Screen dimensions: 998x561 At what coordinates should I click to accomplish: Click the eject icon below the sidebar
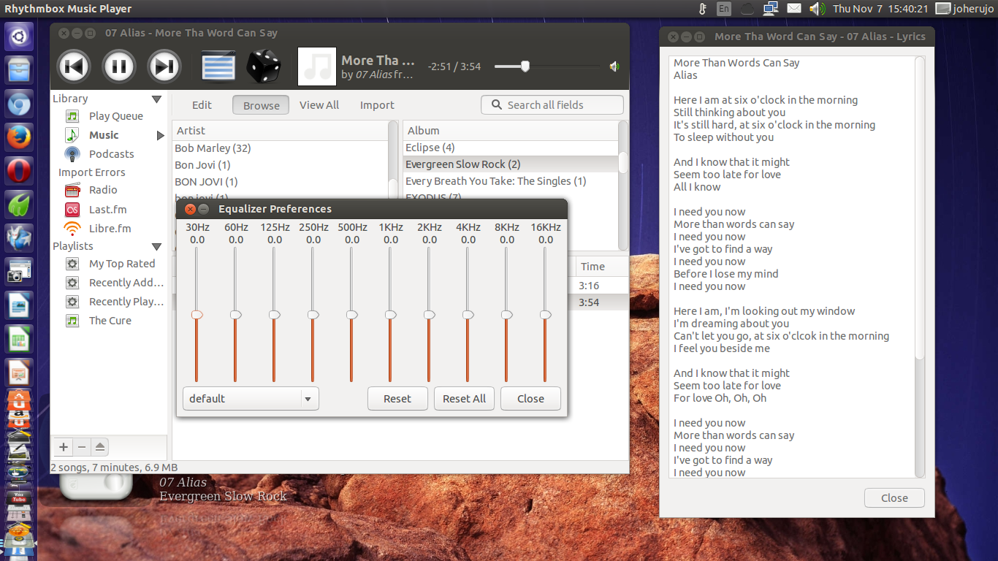[x=99, y=447]
